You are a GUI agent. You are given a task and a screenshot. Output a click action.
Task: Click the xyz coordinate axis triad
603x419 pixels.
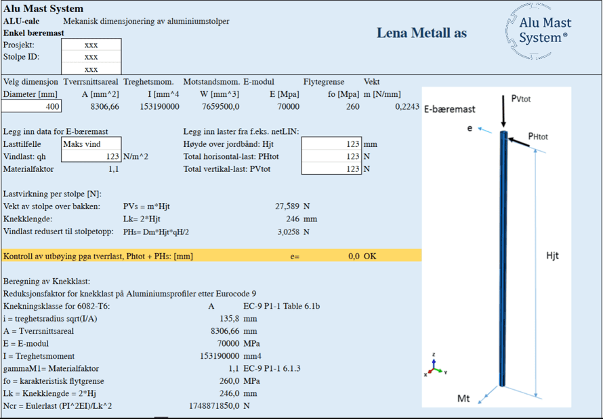click(435, 366)
